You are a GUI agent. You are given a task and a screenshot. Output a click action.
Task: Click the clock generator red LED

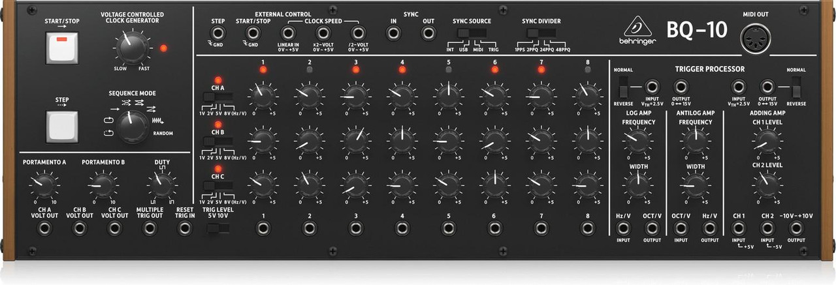[x=163, y=48]
